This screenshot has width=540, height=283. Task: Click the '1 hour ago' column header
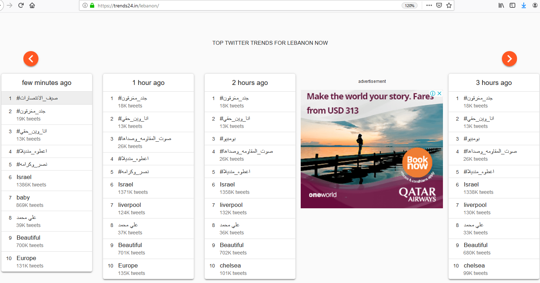coord(148,82)
